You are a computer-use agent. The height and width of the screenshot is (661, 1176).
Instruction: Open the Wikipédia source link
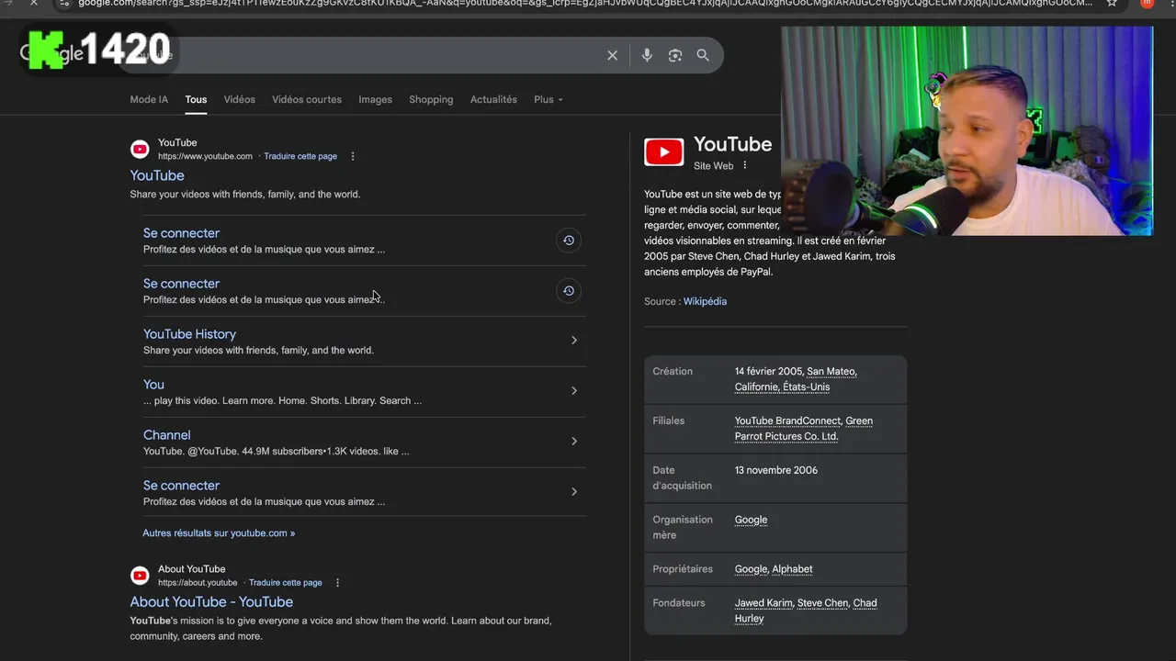point(705,301)
